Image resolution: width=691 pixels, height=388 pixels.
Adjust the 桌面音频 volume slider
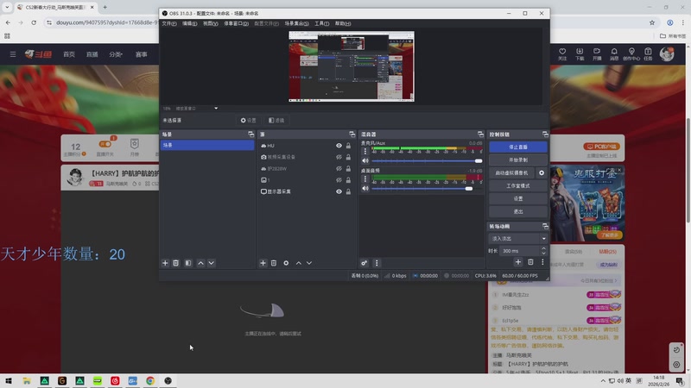point(427,188)
